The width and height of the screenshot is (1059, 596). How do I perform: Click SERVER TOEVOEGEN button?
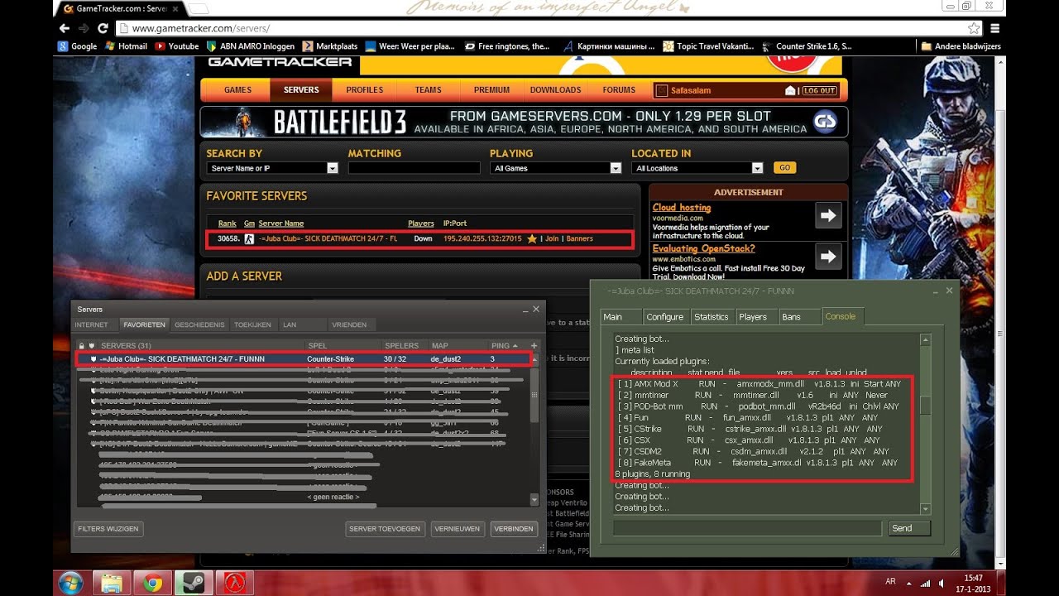[x=385, y=528]
